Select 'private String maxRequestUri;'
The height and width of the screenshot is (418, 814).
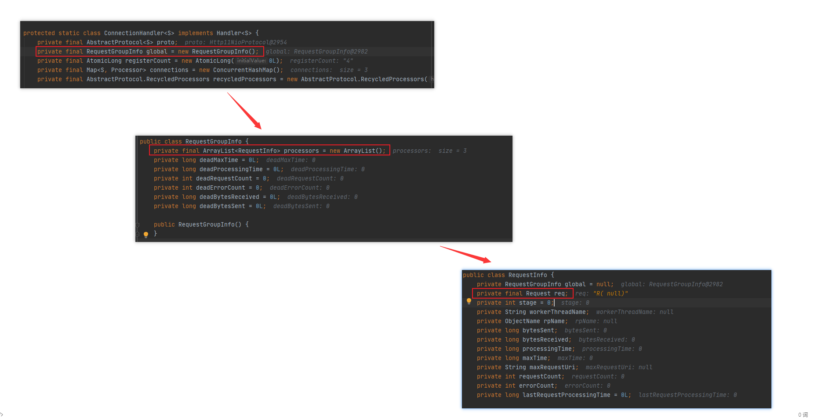click(x=528, y=367)
